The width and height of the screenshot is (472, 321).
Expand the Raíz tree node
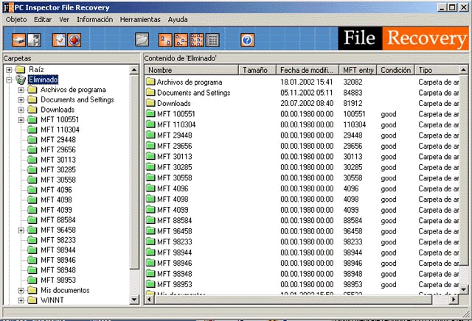(x=9, y=70)
